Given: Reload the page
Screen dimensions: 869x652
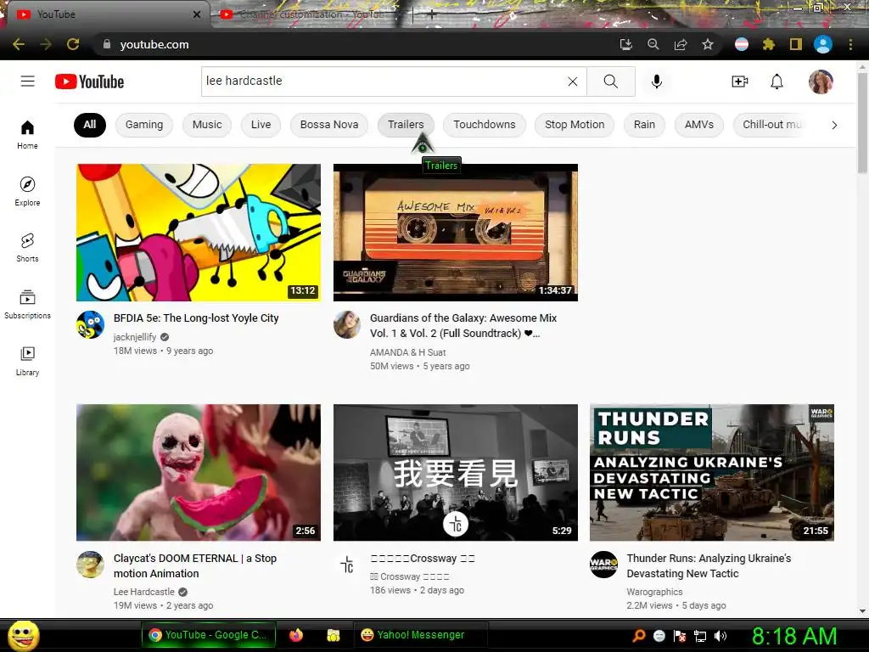Looking at the screenshot, I should coord(73,44).
